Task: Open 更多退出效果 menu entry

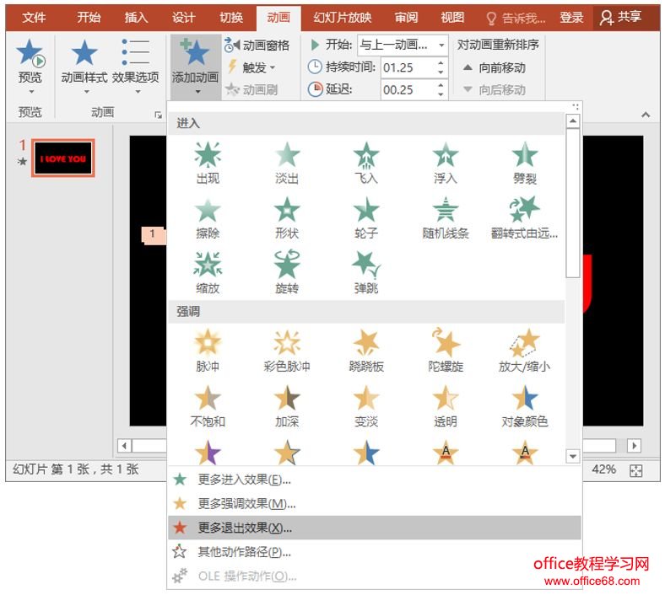Action: pos(245,528)
